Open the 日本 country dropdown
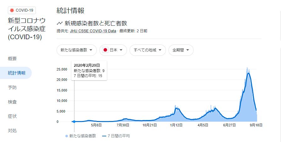The image size is (281, 142). click(x=113, y=50)
